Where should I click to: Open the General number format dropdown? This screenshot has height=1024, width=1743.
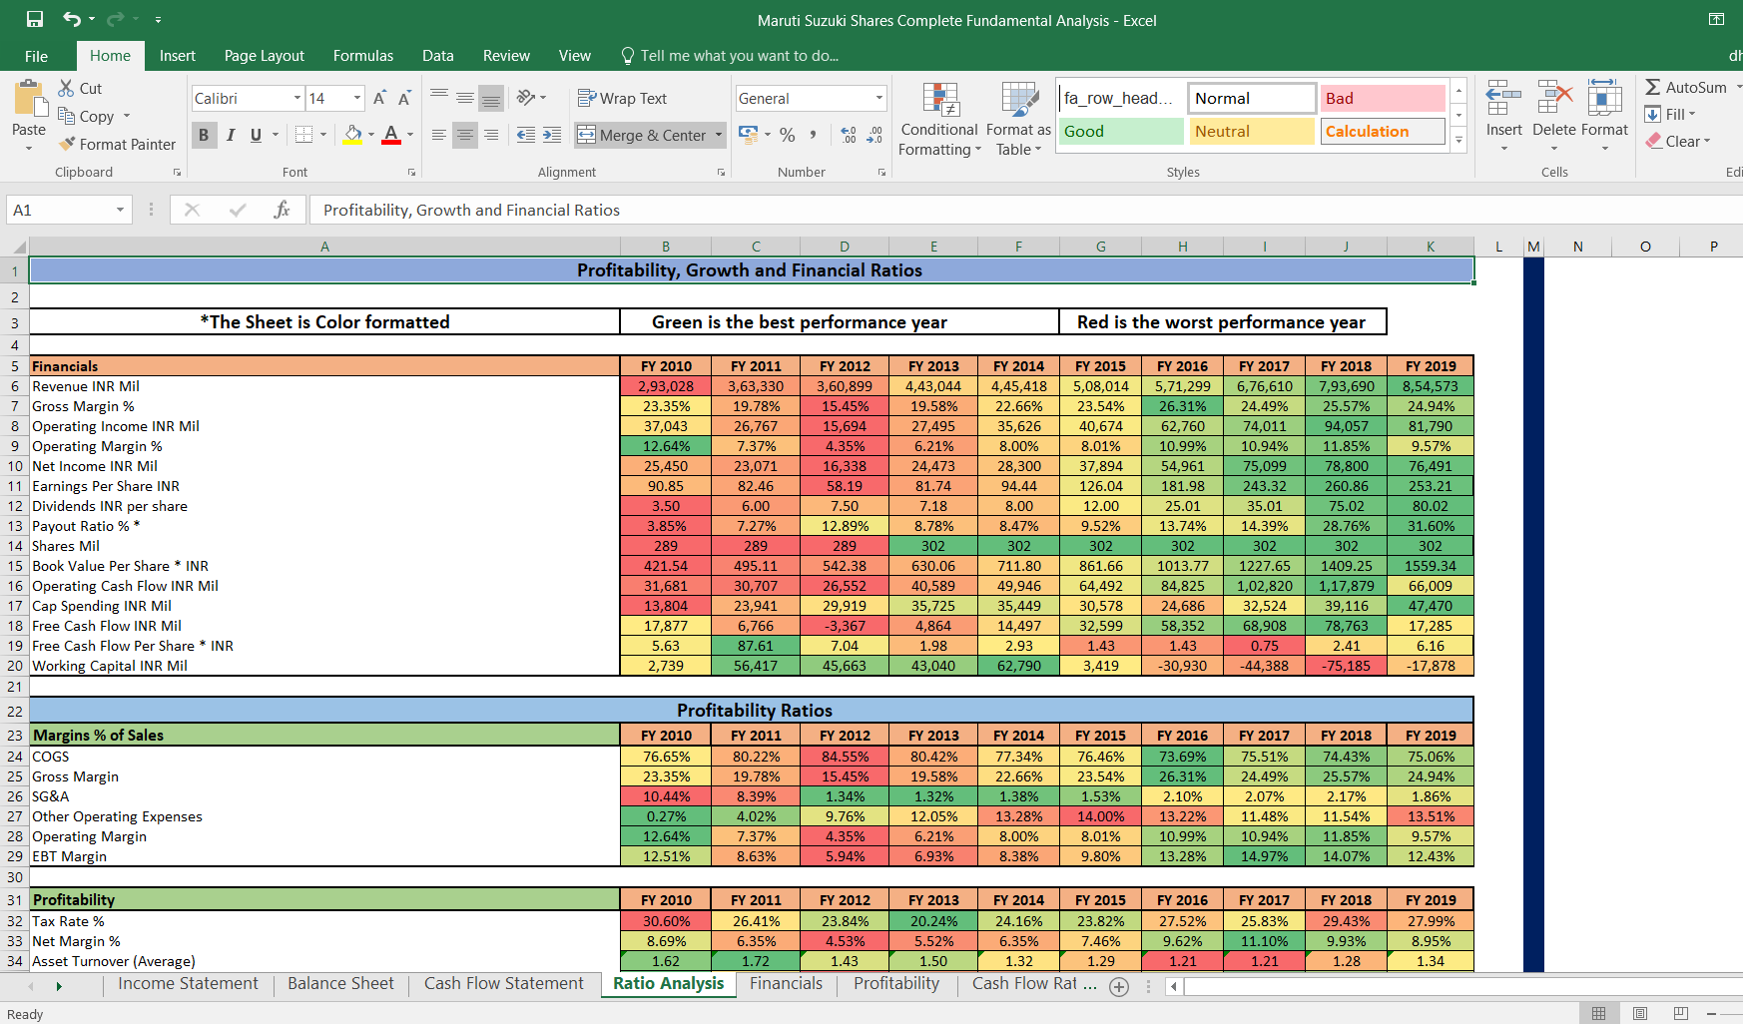tap(879, 98)
